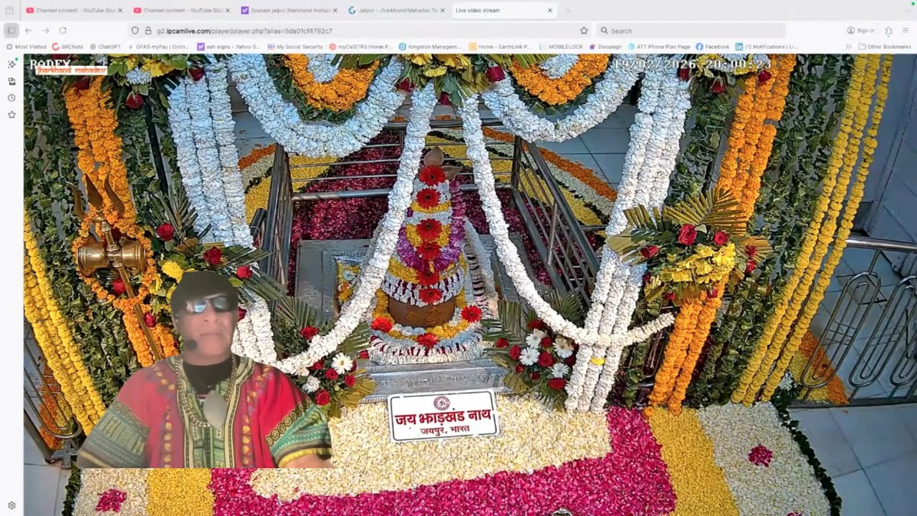Open DFAS myPay bookmark

(x=158, y=47)
